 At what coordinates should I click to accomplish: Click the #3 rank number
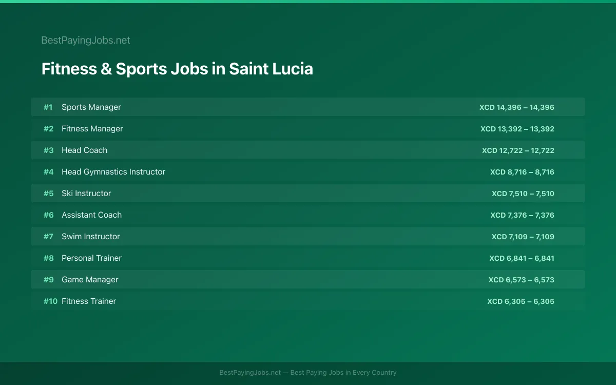point(48,150)
